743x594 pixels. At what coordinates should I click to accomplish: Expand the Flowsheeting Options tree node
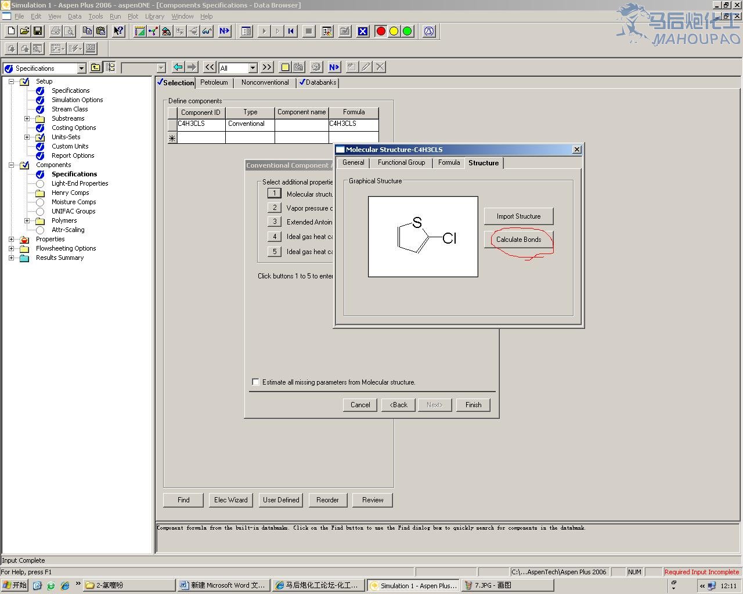pos(11,248)
